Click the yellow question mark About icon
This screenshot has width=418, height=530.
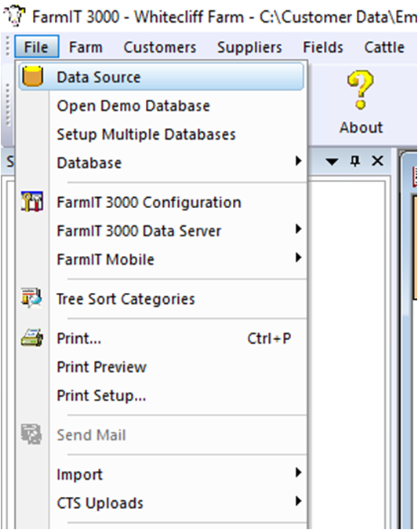pyautogui.click(x=360, y=90)
